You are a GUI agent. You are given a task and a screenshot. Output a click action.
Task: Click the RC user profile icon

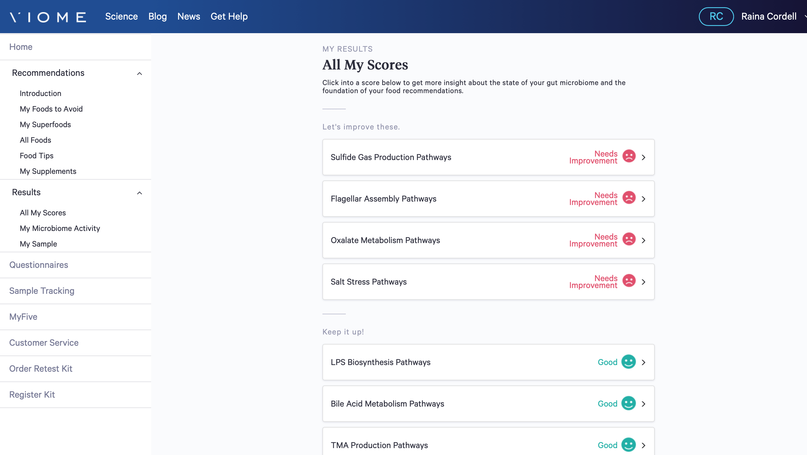point(716,16)
